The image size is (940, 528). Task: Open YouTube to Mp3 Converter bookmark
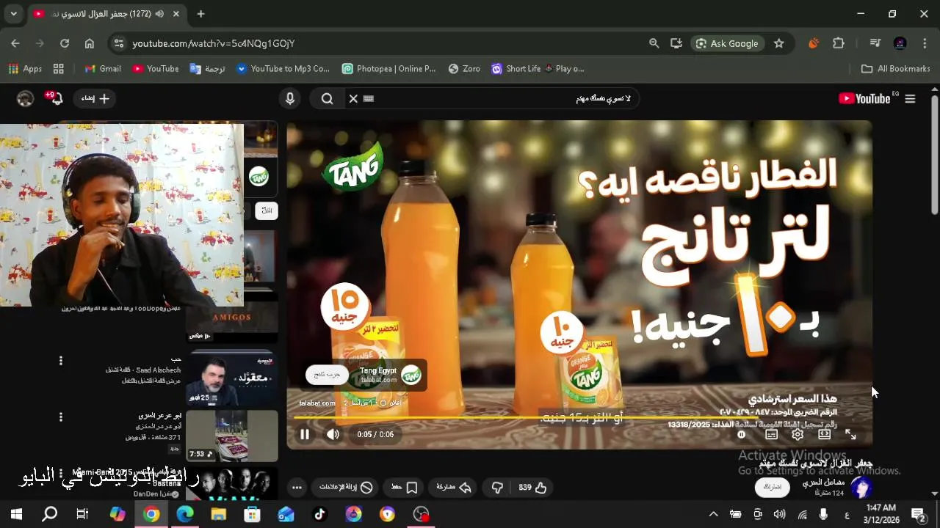click(x=283, y=68)
